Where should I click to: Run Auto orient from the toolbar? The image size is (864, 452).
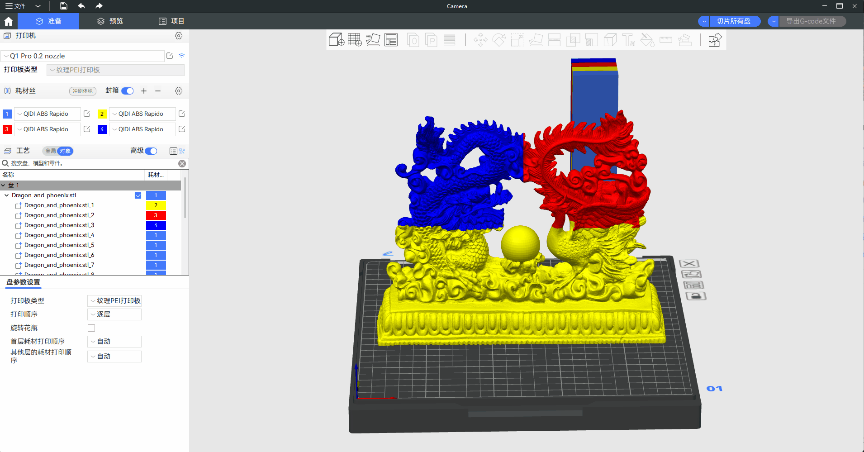tap(373, 40)
